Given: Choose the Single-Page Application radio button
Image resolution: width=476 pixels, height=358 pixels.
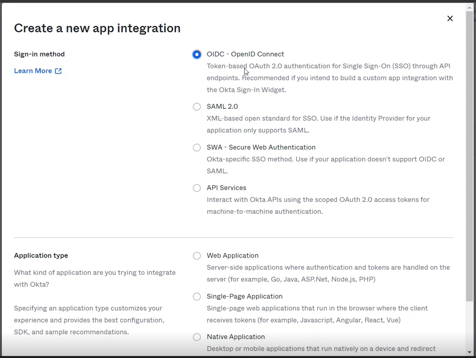Looking at the screenshot, I should (197, 297).
